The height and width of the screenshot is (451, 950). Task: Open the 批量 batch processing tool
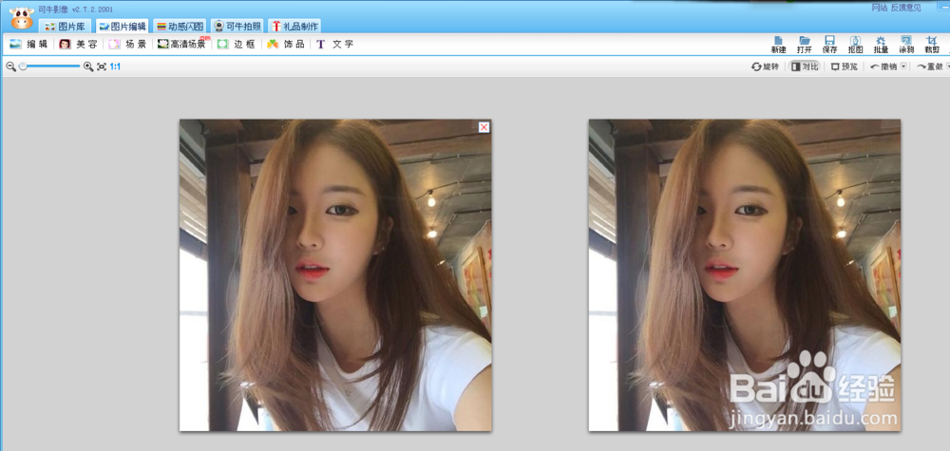click(x=881, y=45)
